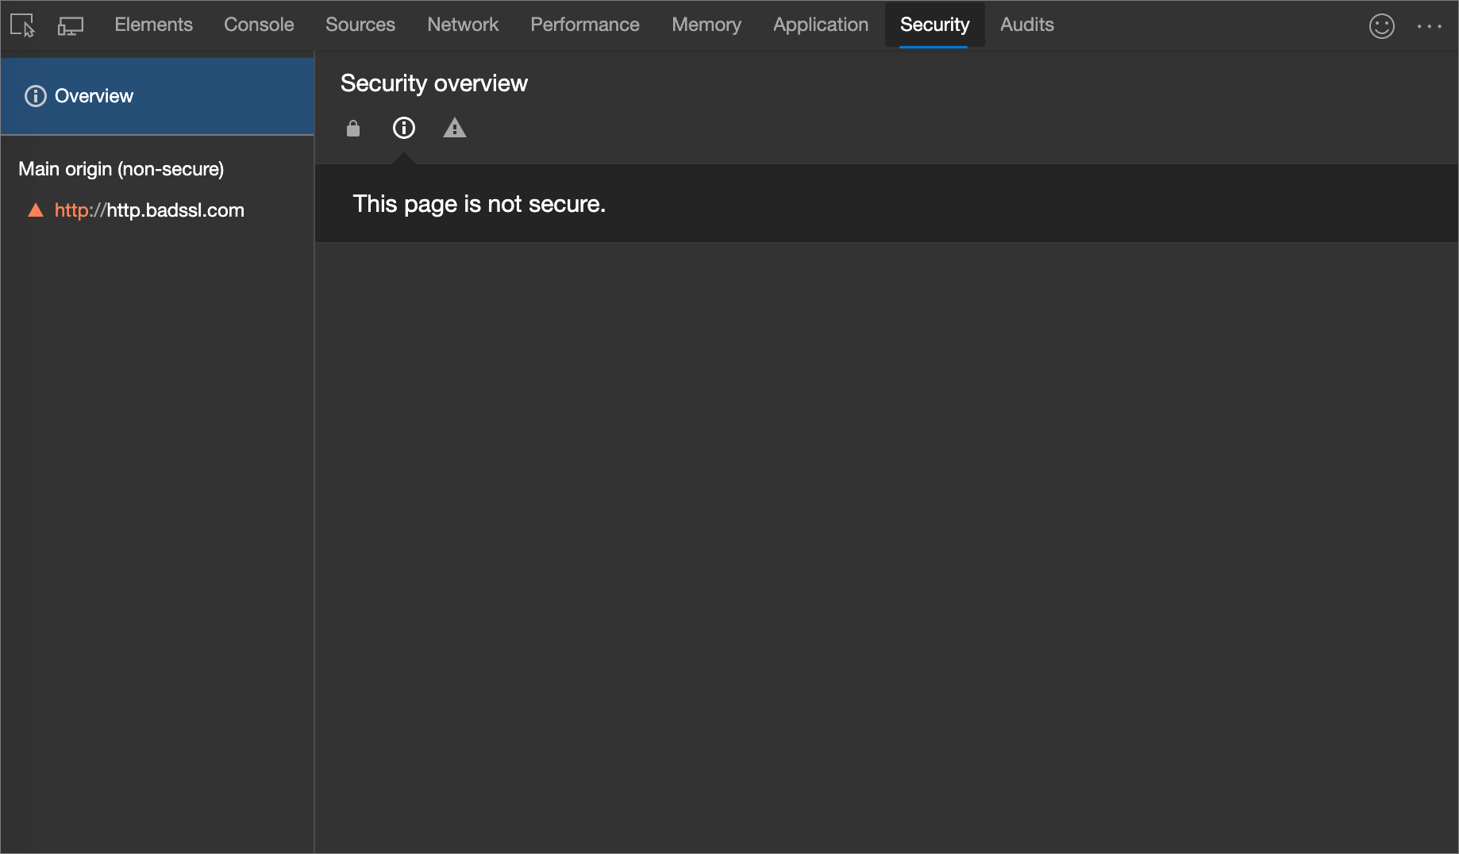This screenshot has height=854, width=1459.
Task: Click the info icon next to Overview
Action: click(36, 96)
